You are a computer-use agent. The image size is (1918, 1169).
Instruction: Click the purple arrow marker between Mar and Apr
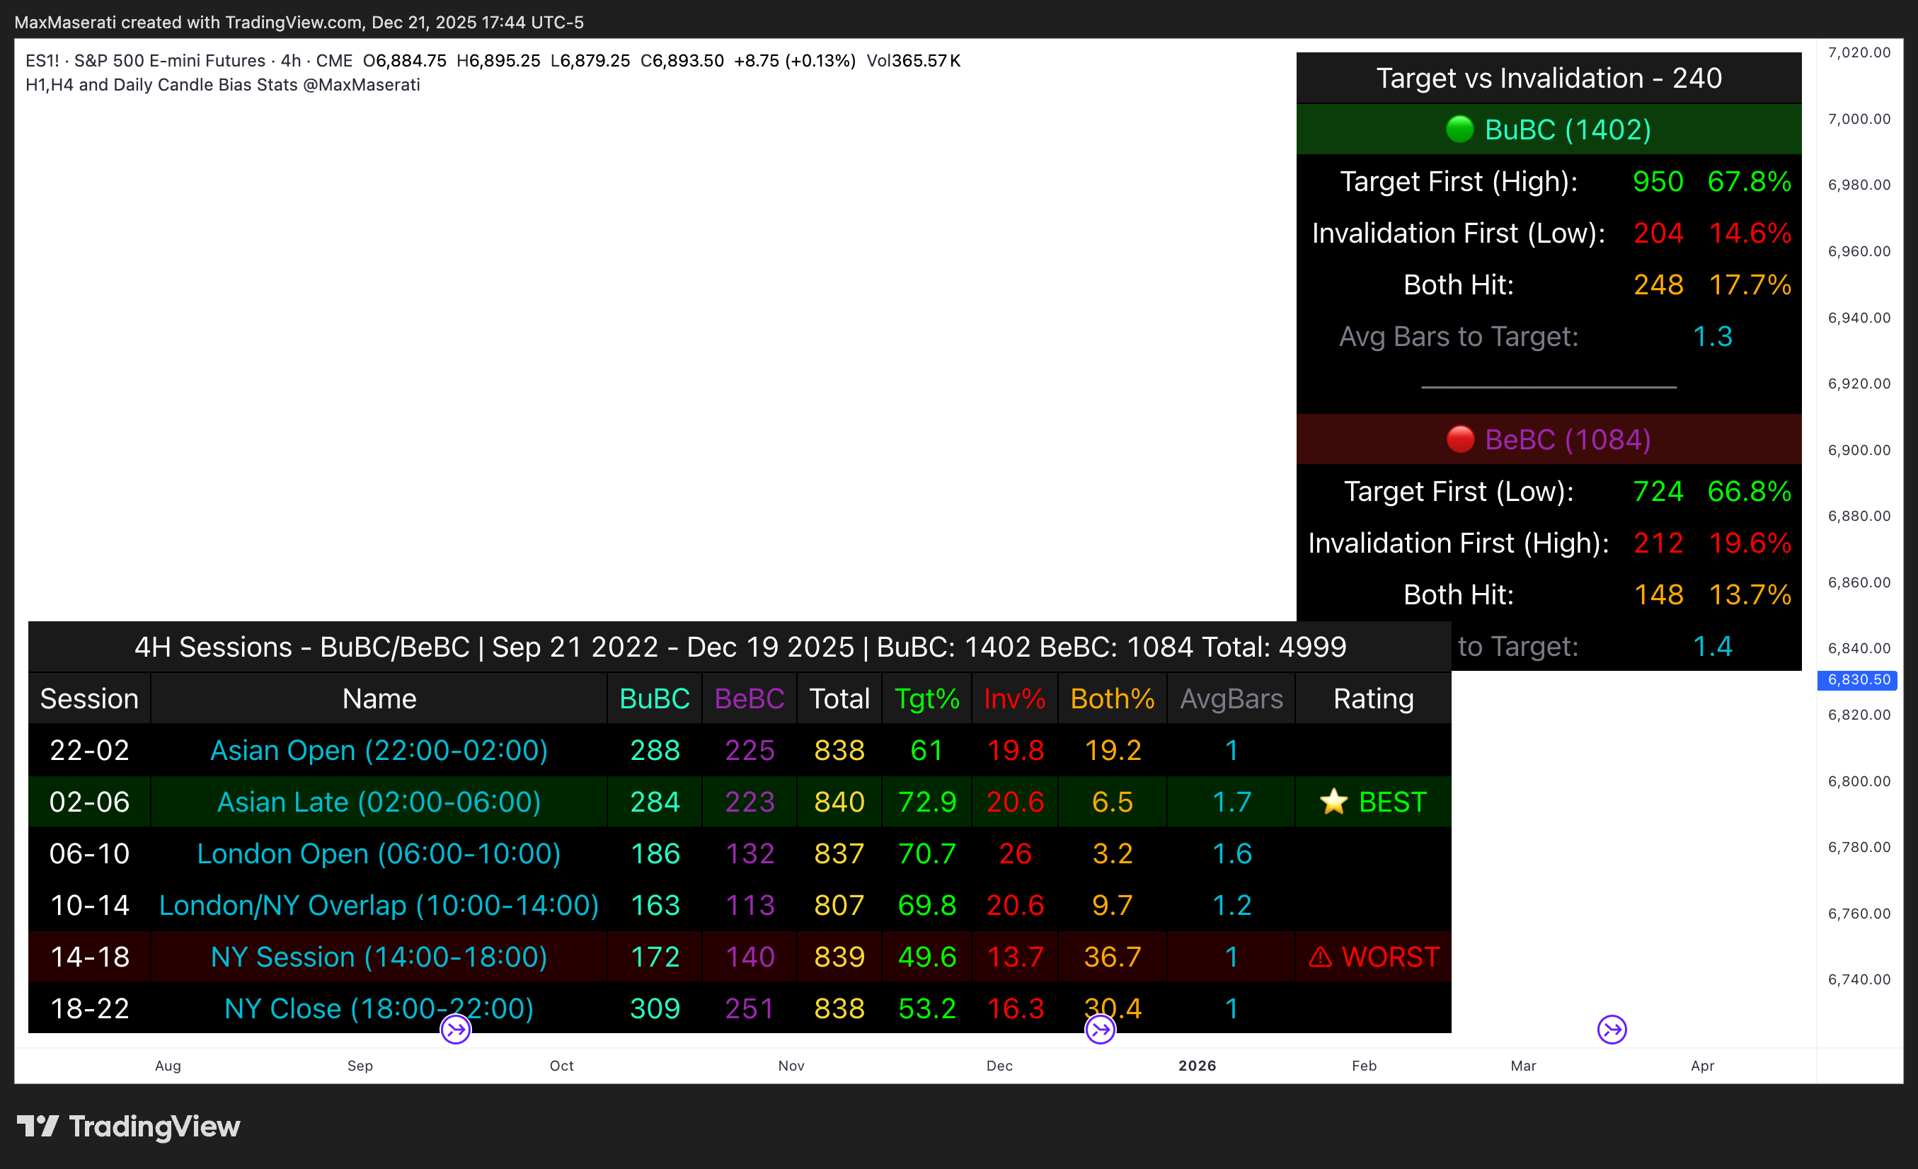tap(1612, 1030)
